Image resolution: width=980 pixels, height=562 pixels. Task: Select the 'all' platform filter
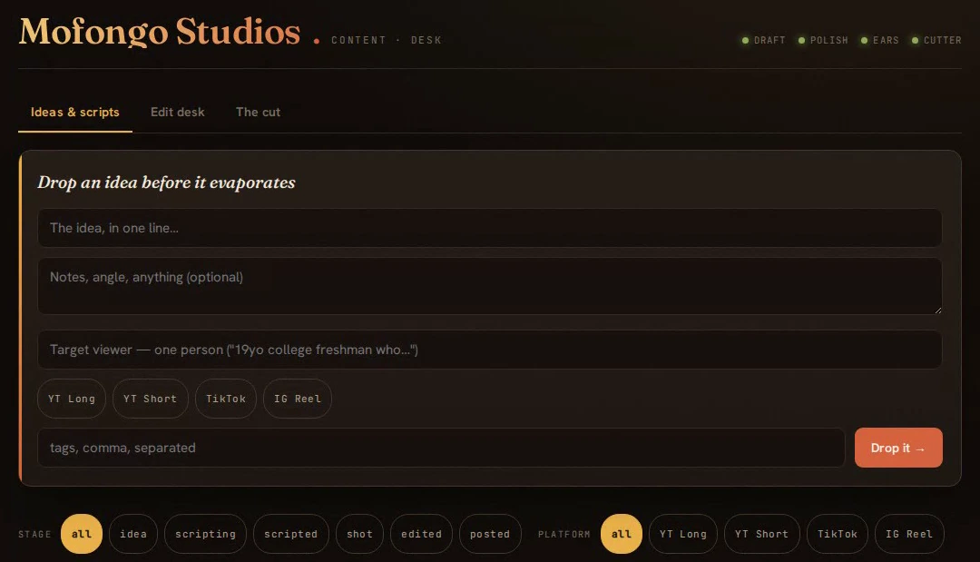coord(622,534)
